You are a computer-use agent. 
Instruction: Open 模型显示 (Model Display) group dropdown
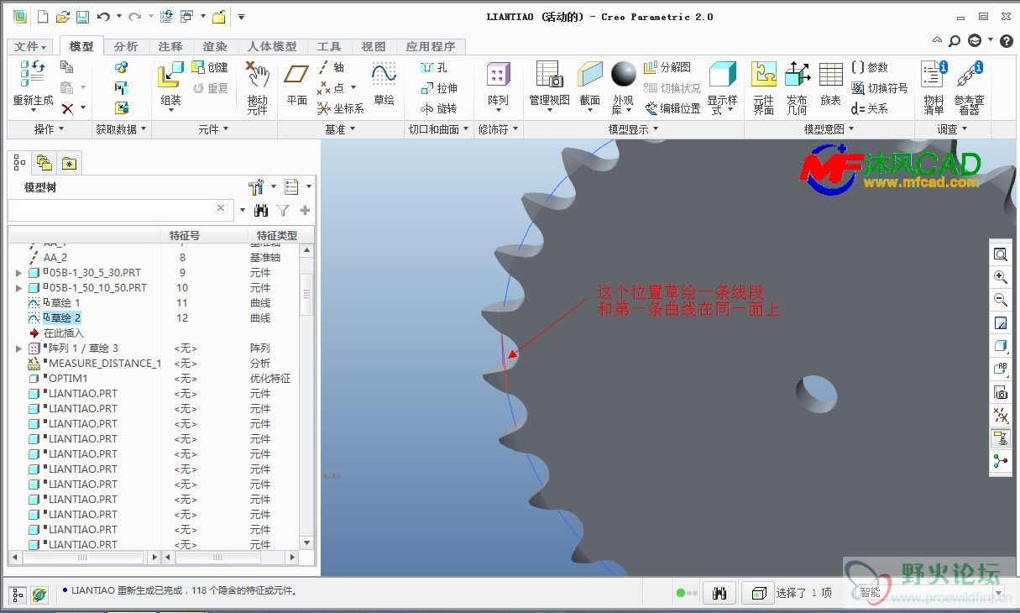click(633, 129)
